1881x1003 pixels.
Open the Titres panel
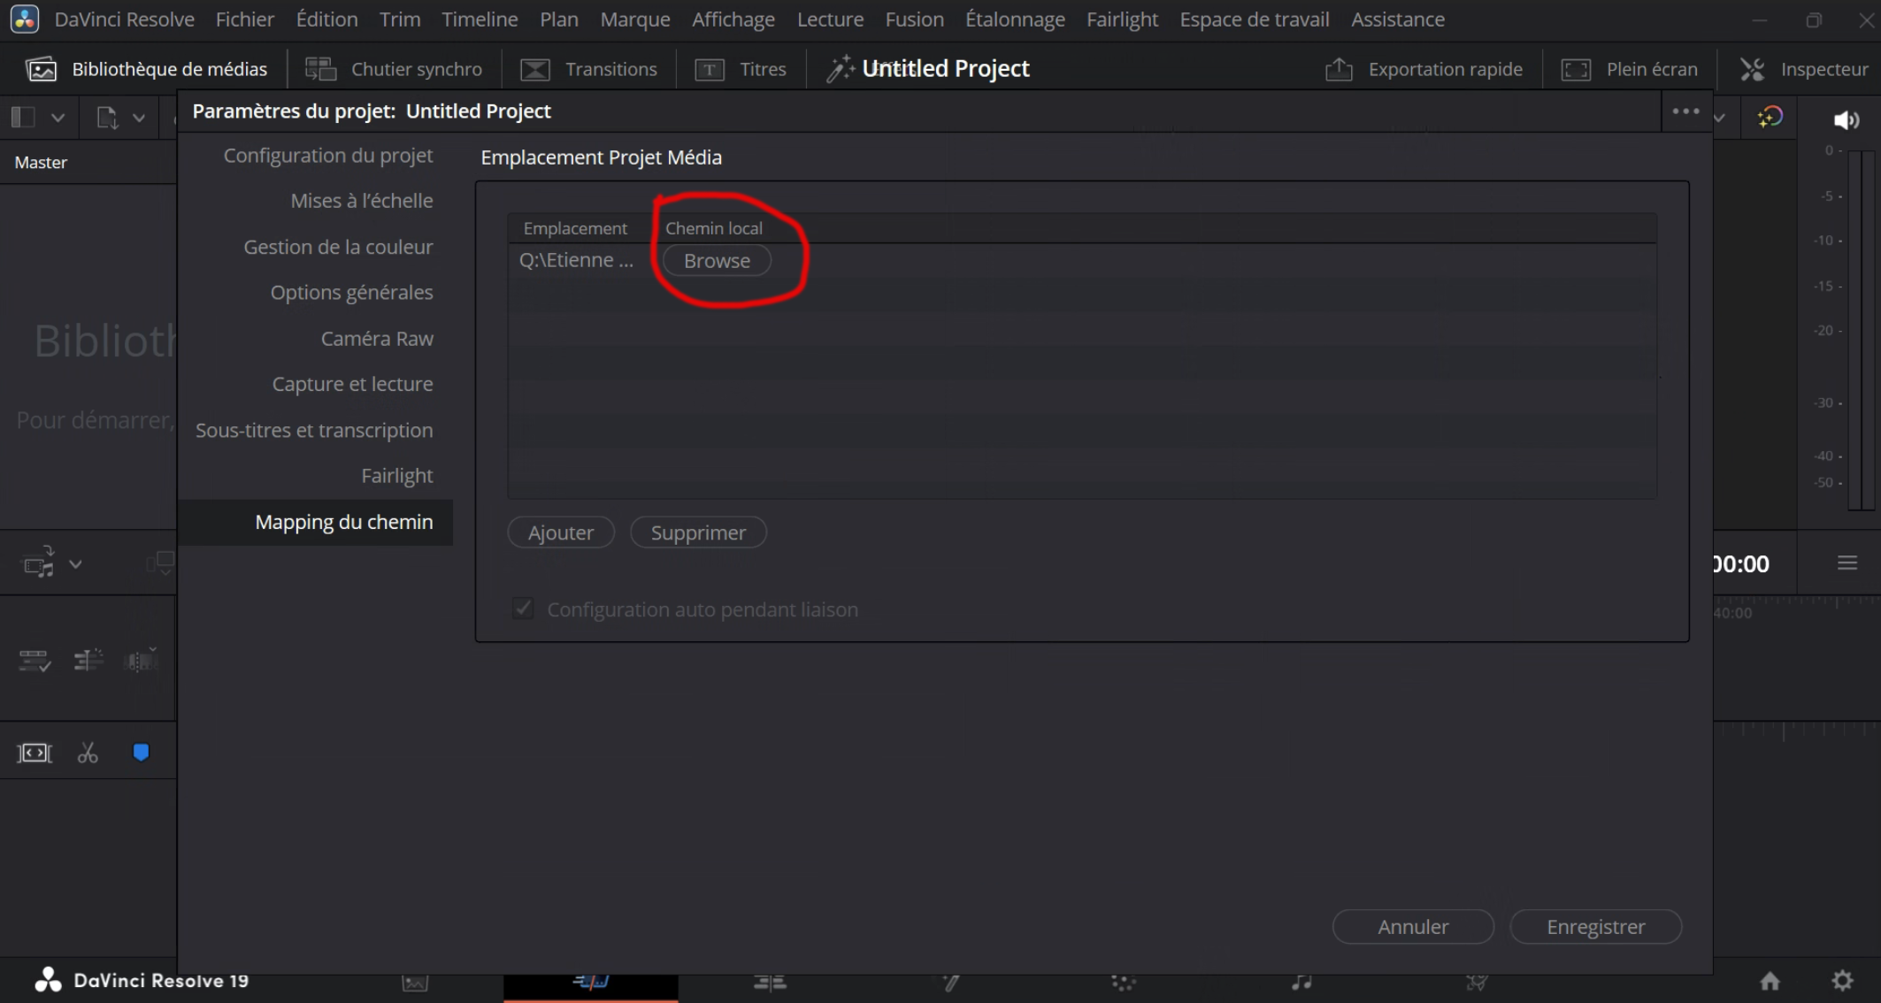coord(741,69)
